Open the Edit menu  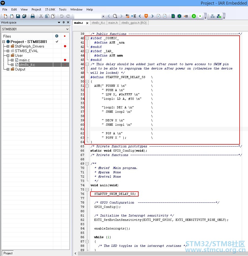tap(14, 9)
